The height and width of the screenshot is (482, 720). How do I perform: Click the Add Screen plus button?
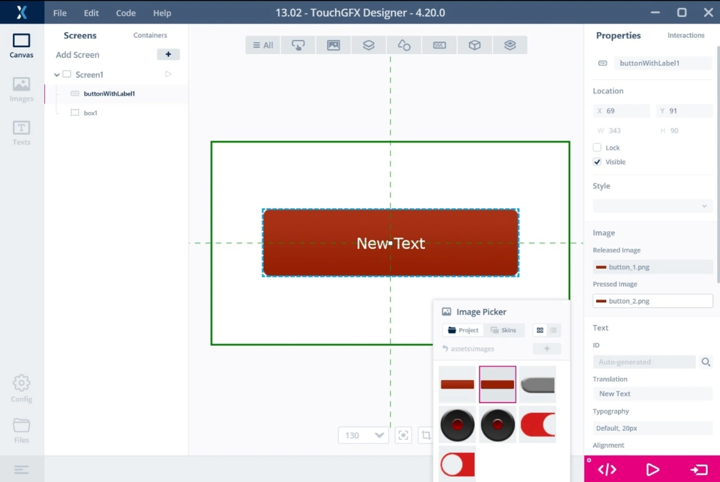168,55
